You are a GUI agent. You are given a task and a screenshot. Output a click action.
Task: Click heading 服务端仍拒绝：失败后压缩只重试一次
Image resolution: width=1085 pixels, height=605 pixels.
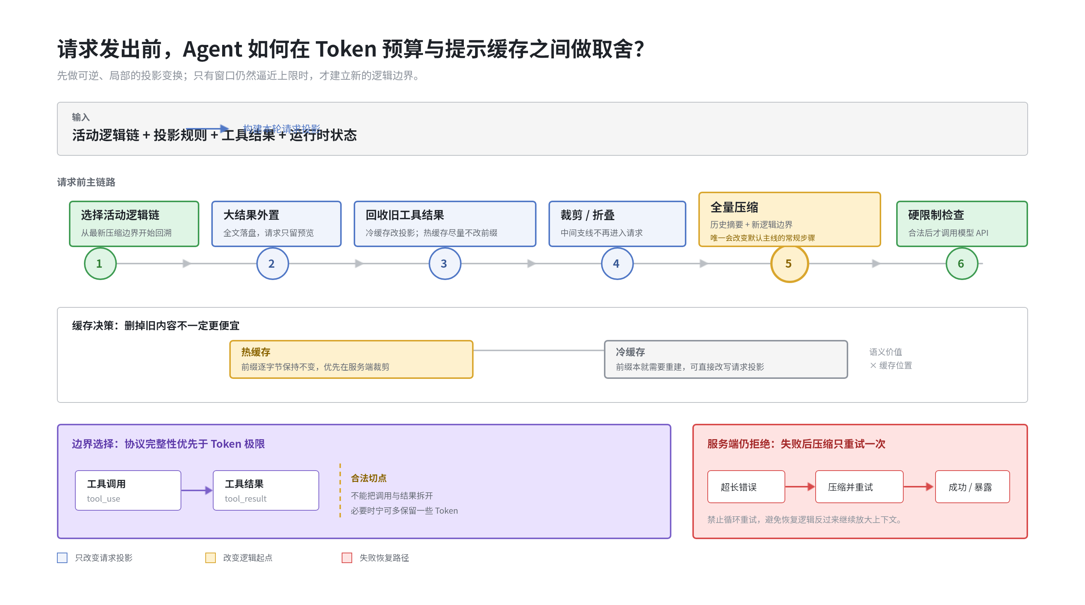(x=796, y=443)
